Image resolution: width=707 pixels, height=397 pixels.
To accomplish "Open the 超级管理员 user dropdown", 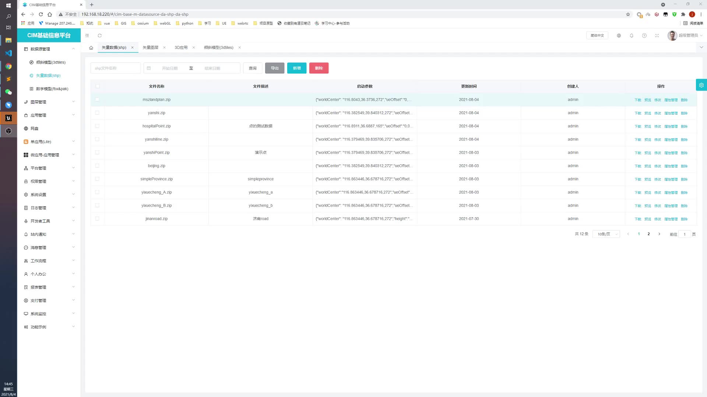I will coord(690,36).
